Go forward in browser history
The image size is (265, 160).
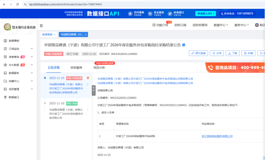coord(11,4)
